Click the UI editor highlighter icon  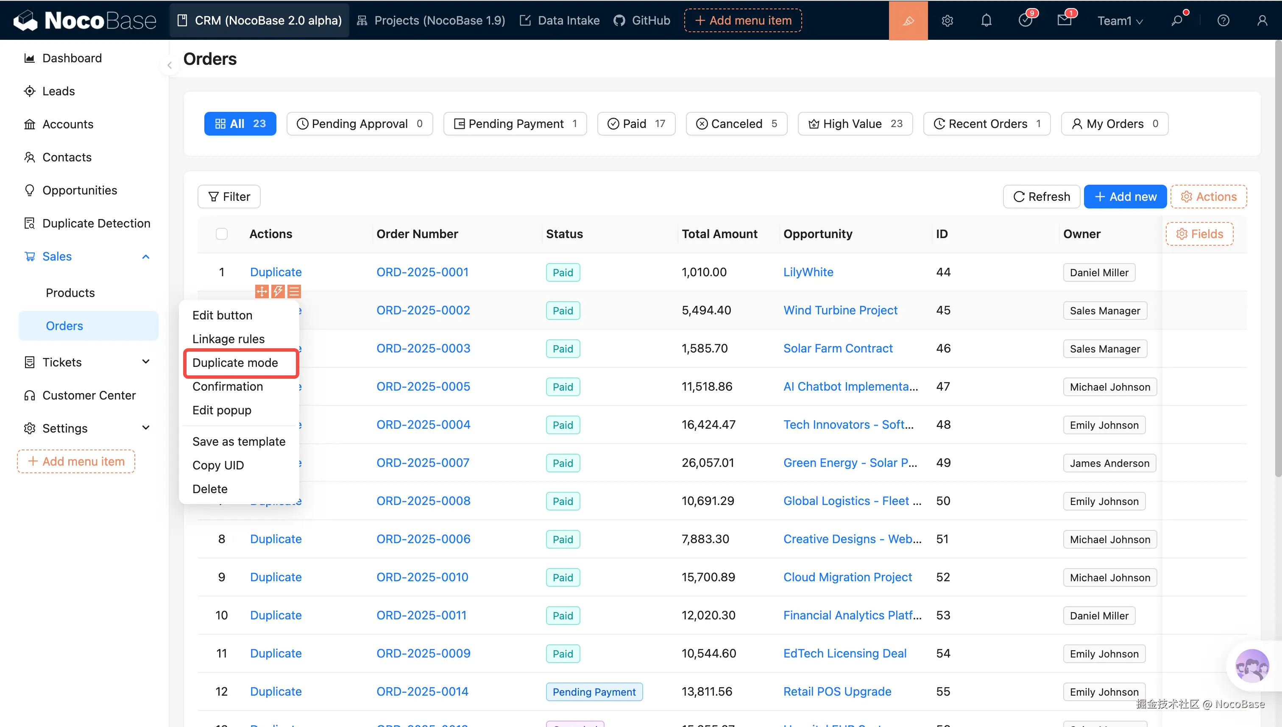coord(908,20)
